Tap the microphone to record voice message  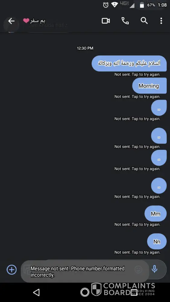point(154,269)
